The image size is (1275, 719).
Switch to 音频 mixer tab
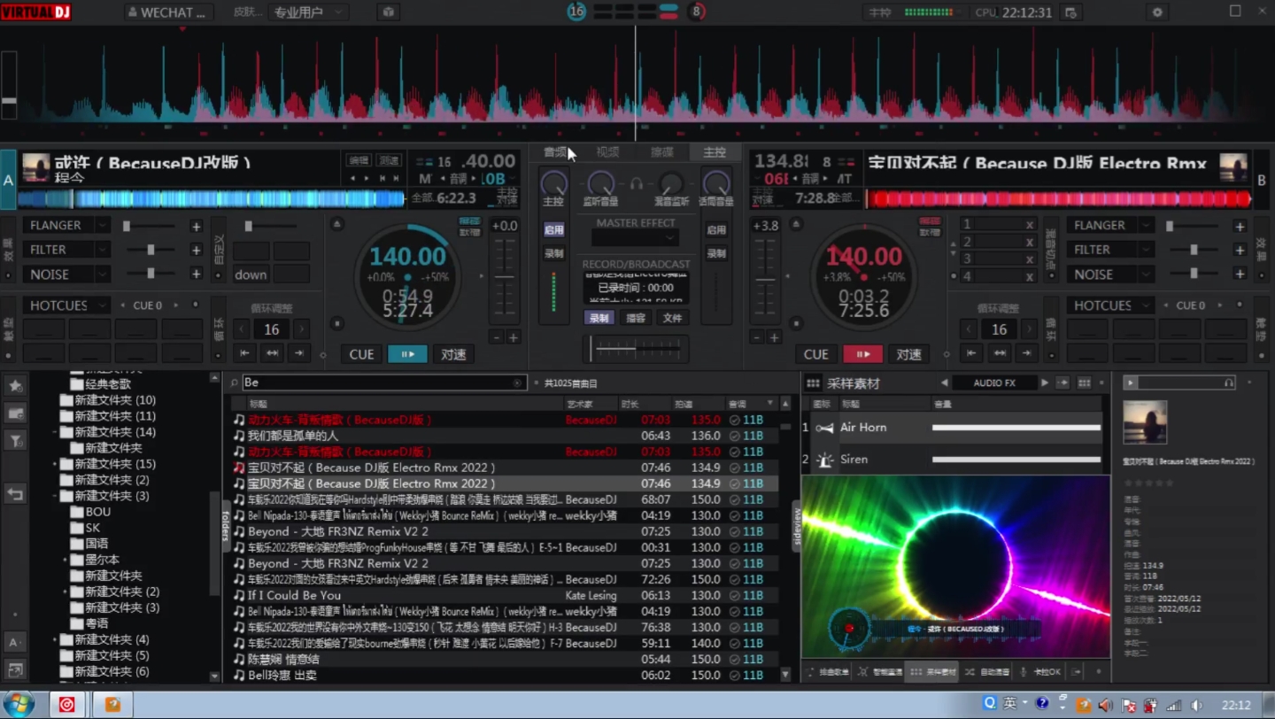pyautogui.click(x=555, y=152)
